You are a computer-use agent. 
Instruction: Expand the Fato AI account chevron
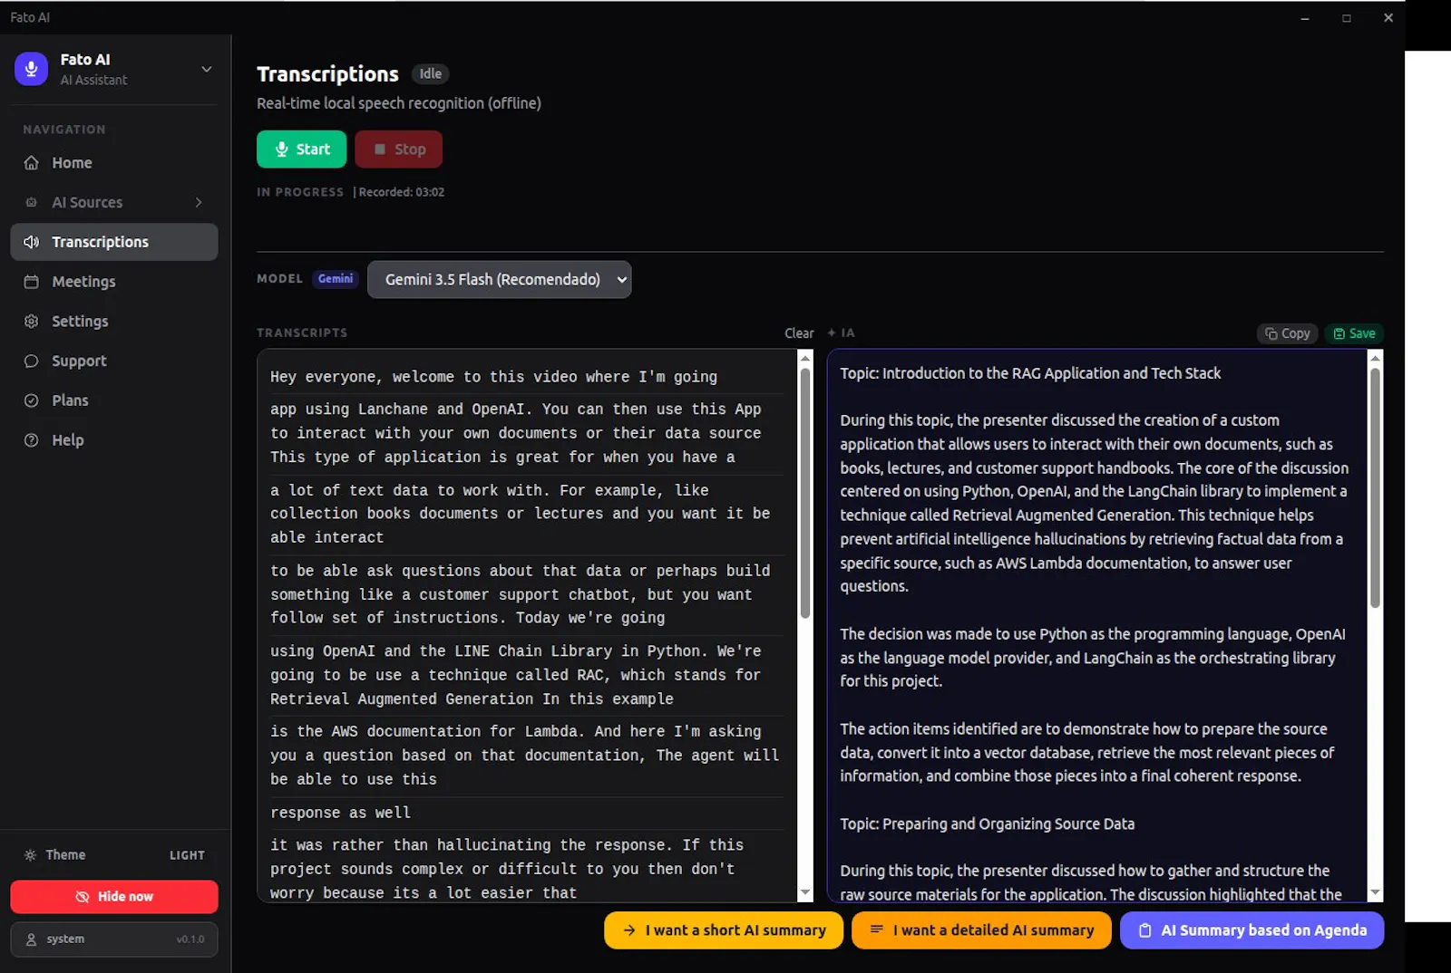[206, 69]
